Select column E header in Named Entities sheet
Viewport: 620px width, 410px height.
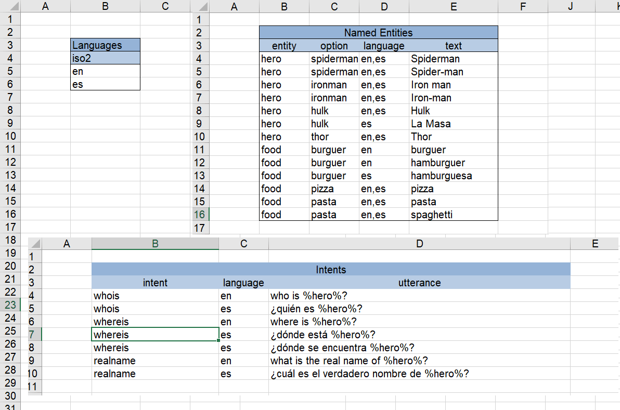(x=454, y=7)
